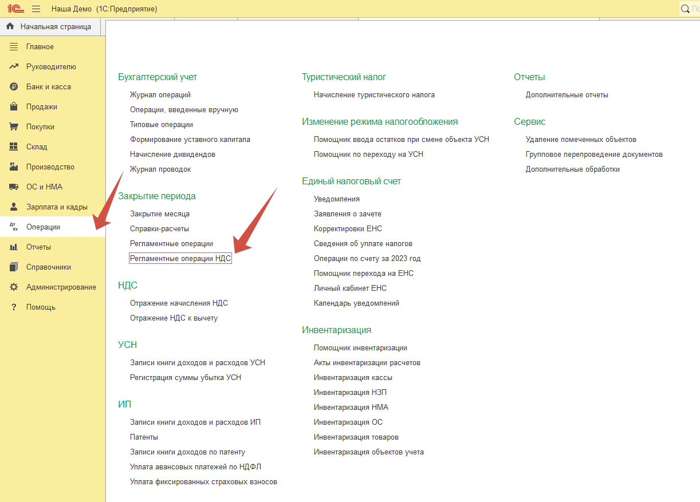Click the home icon on Начальная страница
The width and height of the screenshot is (700, 502).
pos(10,26)
